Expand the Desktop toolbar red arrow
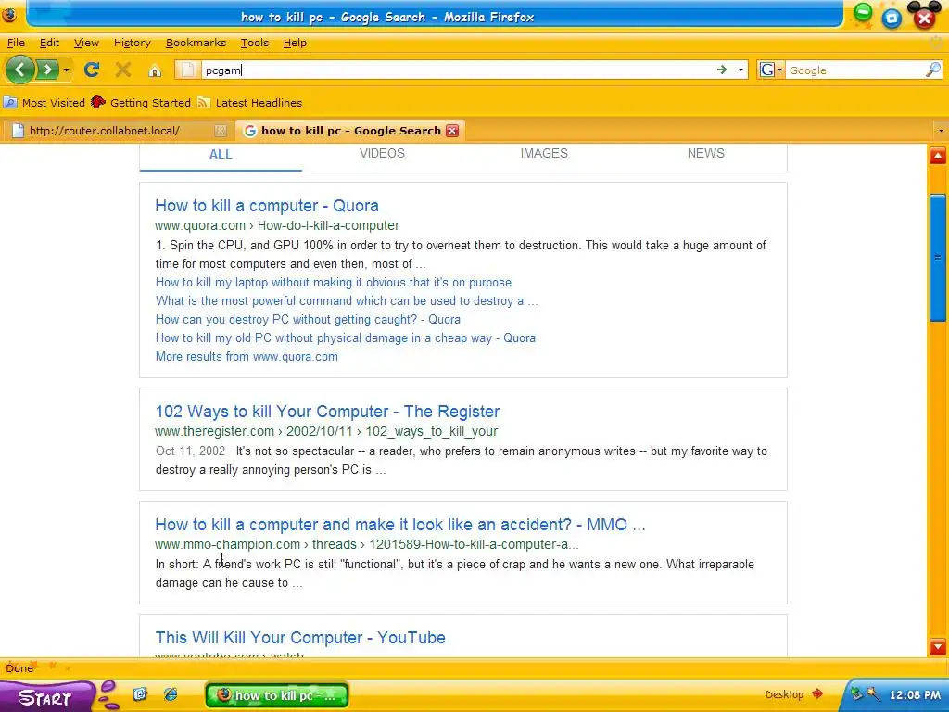This screenshot has height=712, width=949. [x=817, y=693]
